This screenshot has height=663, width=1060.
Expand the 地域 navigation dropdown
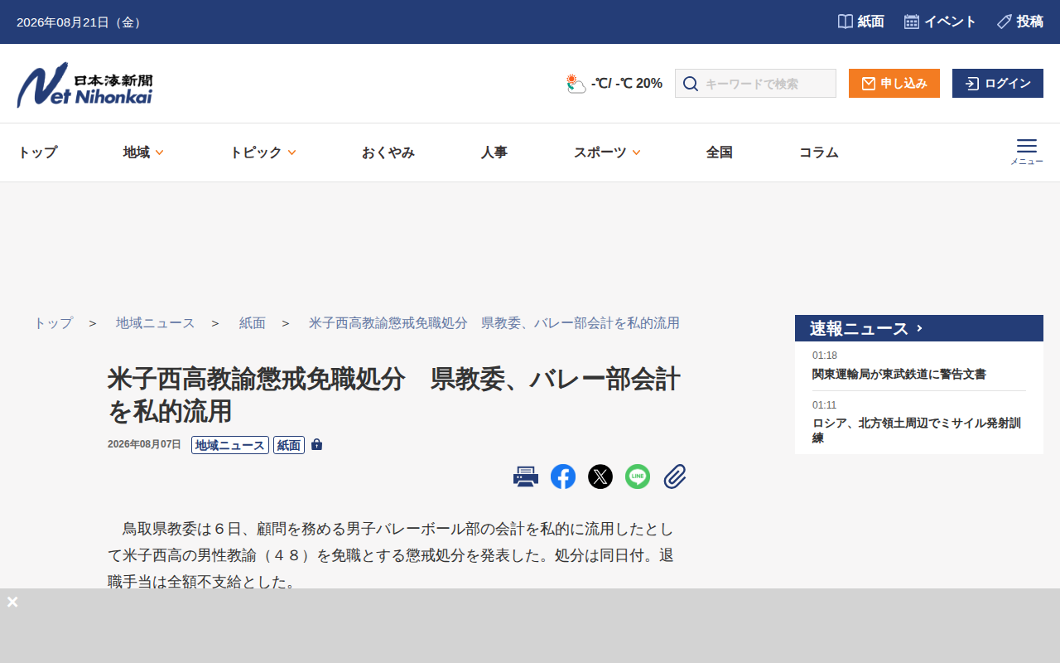[x=143, y=152]
